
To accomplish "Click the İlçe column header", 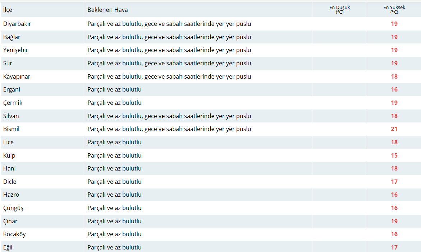I will click(8, 10).
